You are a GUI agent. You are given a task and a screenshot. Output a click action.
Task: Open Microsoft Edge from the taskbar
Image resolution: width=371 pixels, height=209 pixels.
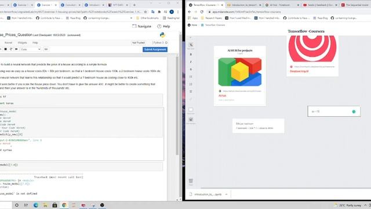pyautogui.click(x=36, y=205)
